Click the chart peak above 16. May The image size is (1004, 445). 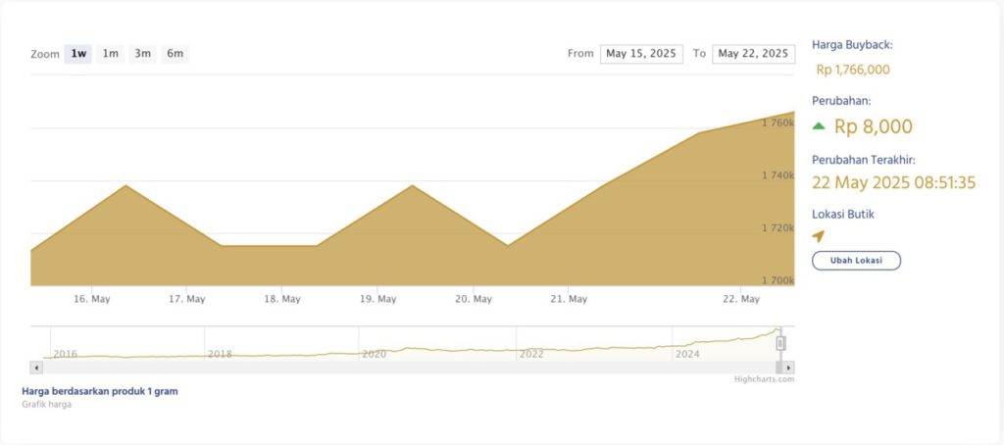pyautogui.click(x=125, y=185)
